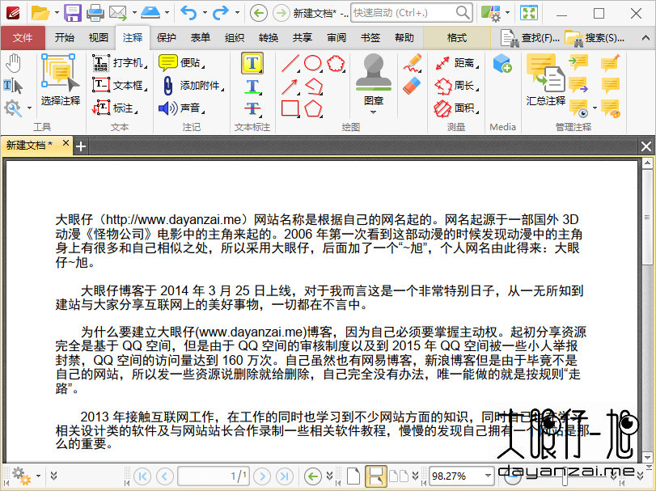Viewport: 656px width, 491px height.
Task: Close the 新建文档 document tab
Action: (x=66, y=143)
